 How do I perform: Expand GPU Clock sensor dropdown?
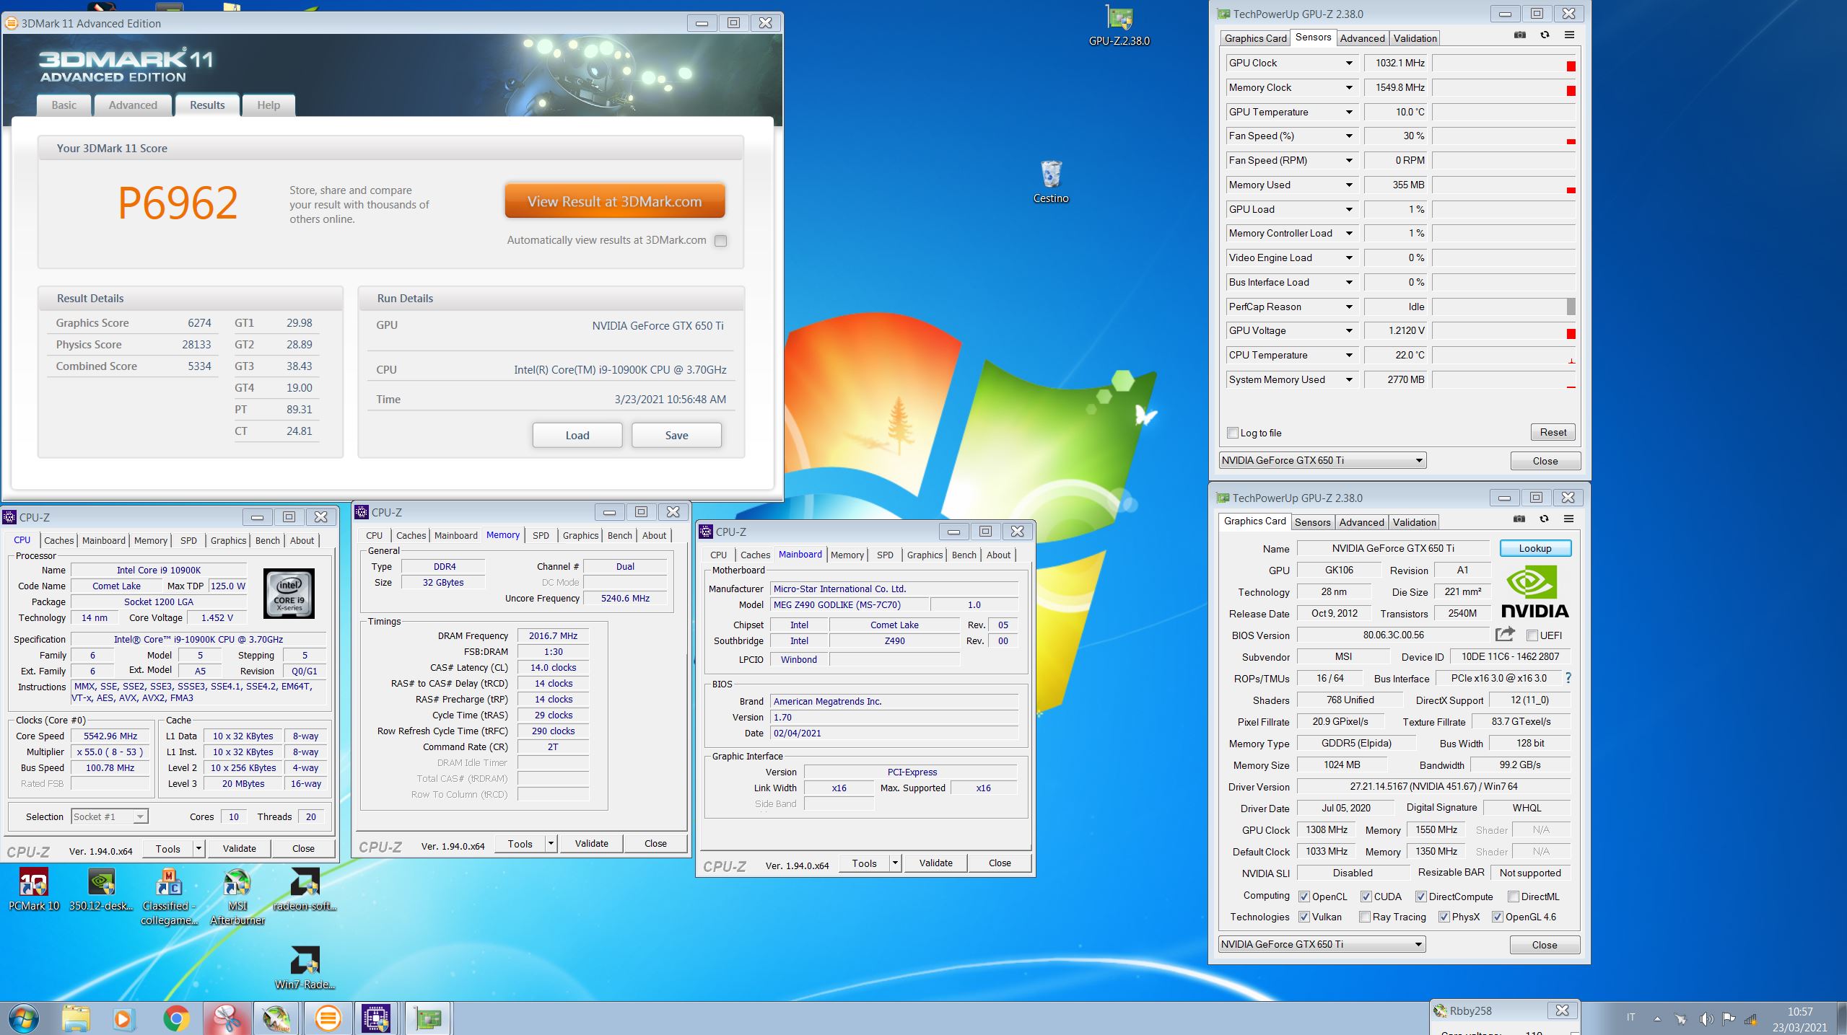pyautogui.click(x=1349, y=63)
